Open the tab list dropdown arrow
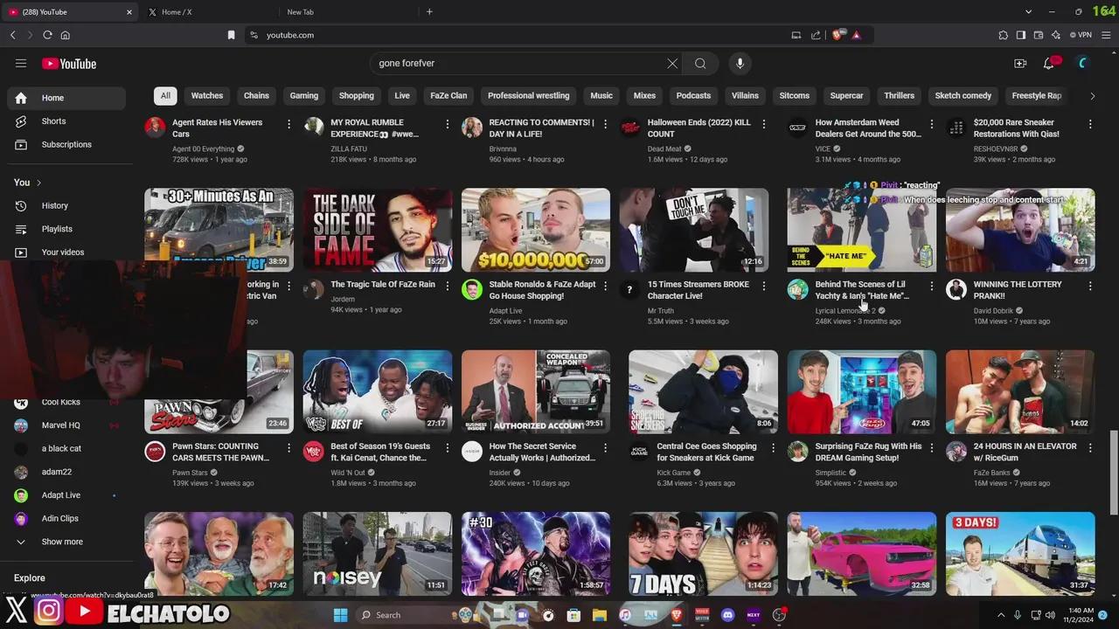This screenshot has width=1119, height=629. click(x=1029, y=11)
